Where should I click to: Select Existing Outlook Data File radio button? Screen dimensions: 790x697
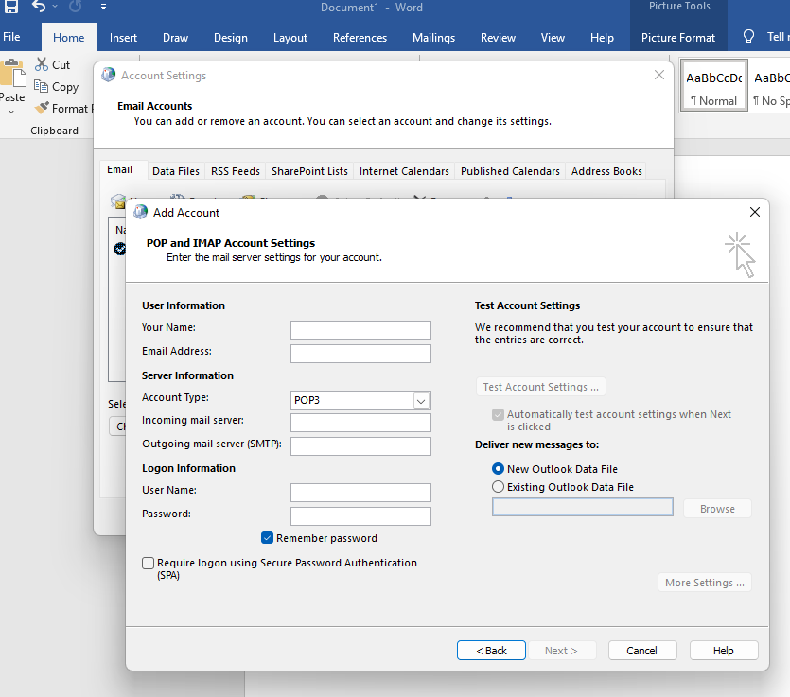498,486
